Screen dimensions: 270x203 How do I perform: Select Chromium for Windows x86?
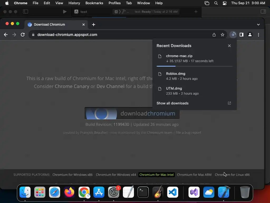coord(73,175)
